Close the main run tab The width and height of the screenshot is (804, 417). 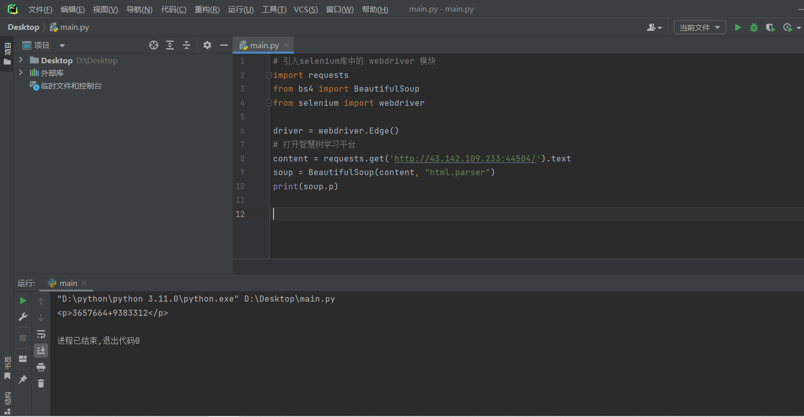click(x=84, y=283)
